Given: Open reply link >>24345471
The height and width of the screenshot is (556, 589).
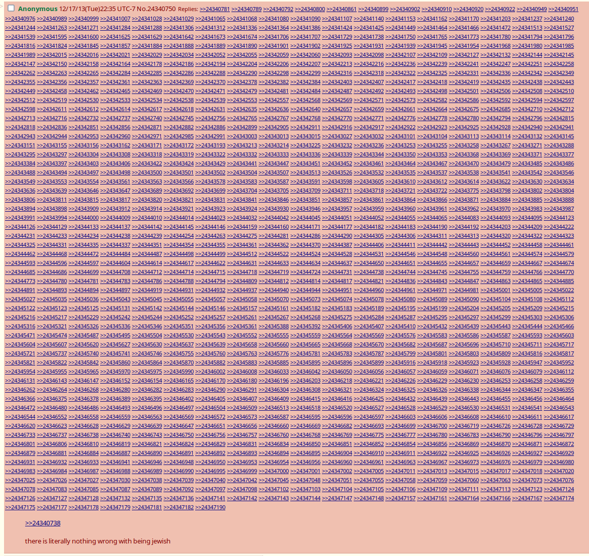Looking at the screenshot, I should coord(20,335).
